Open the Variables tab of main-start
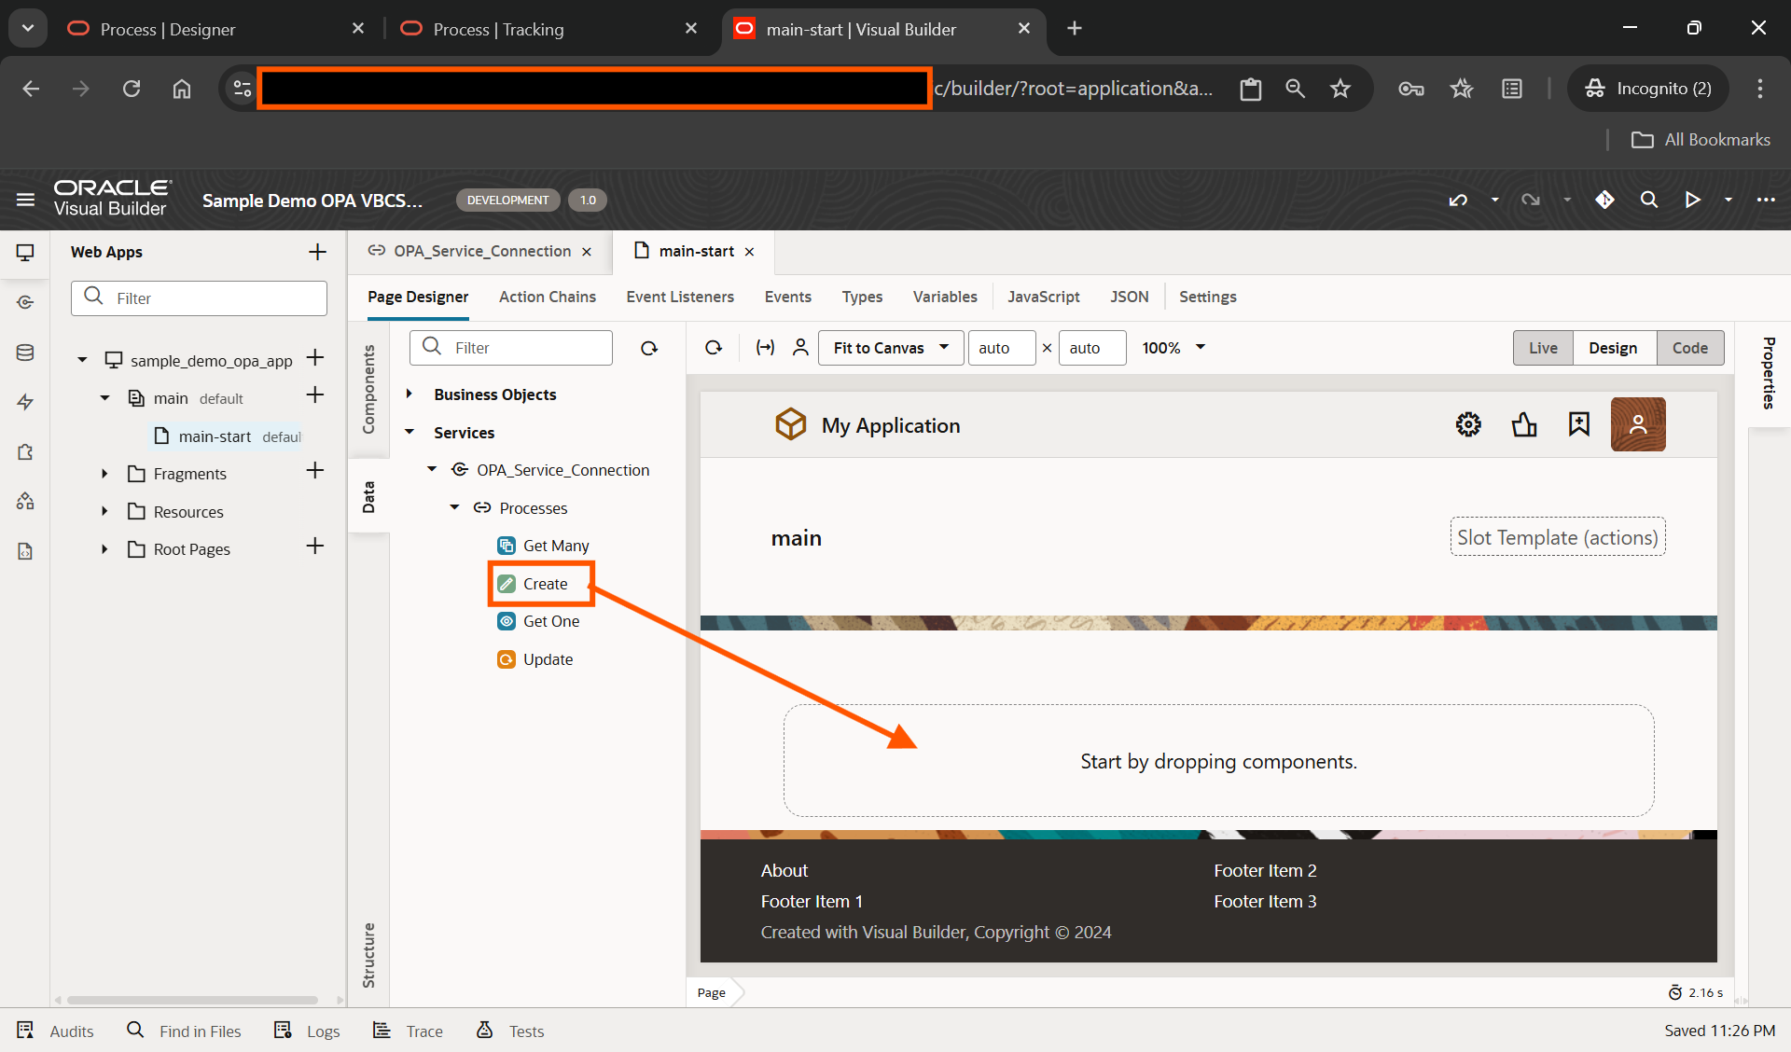 pos(944,297)
